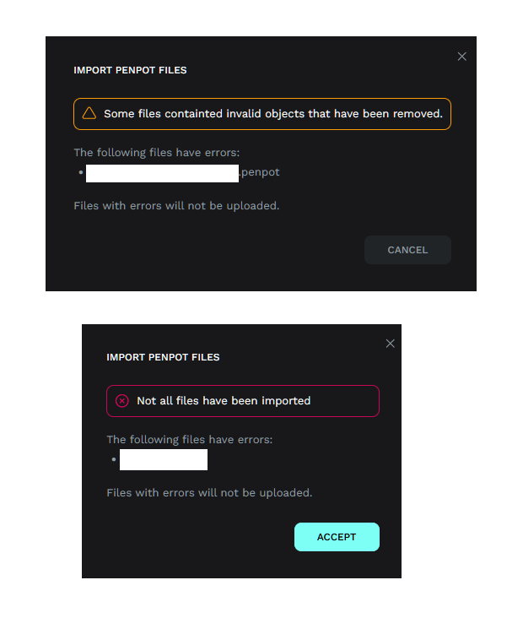Close the top Import Penpot Files dialog
This screenshot has height=618, width=523.
click(x=461, y=57)
